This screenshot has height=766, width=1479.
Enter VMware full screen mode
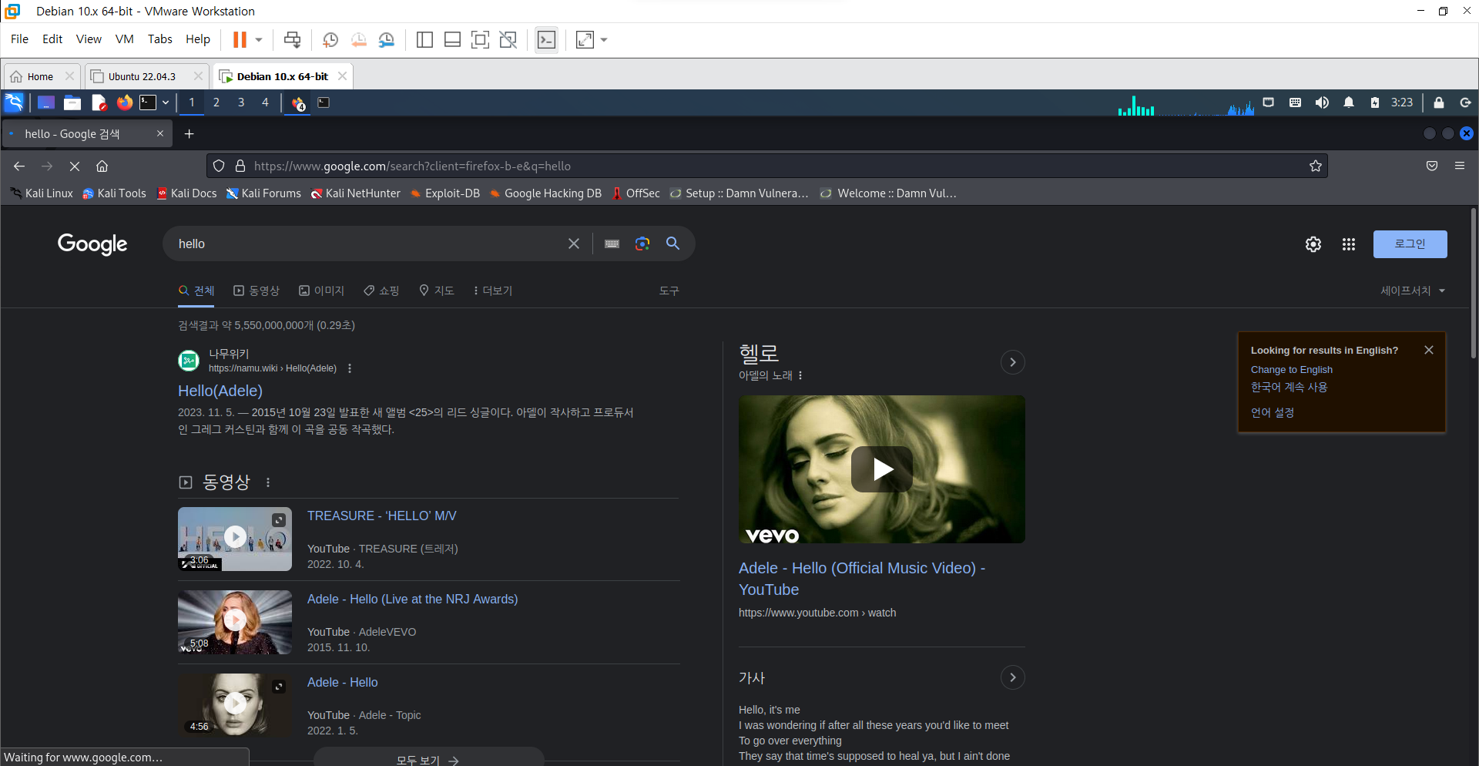coord(480,39)
